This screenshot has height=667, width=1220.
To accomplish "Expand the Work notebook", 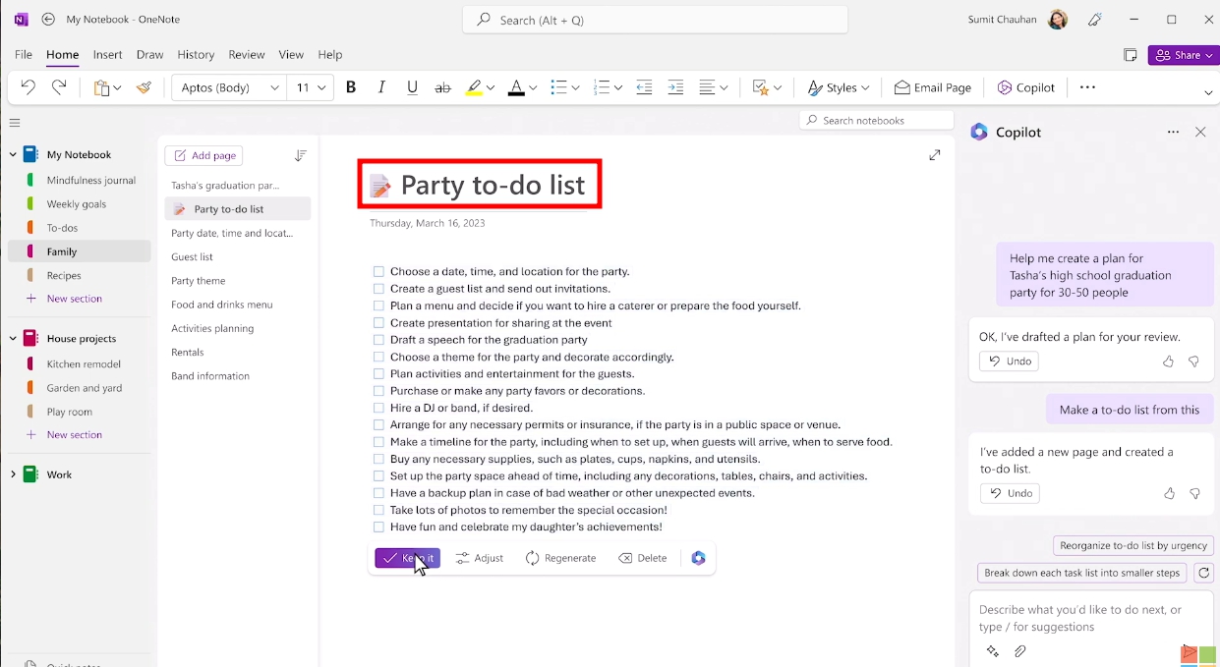I will 14,474.
